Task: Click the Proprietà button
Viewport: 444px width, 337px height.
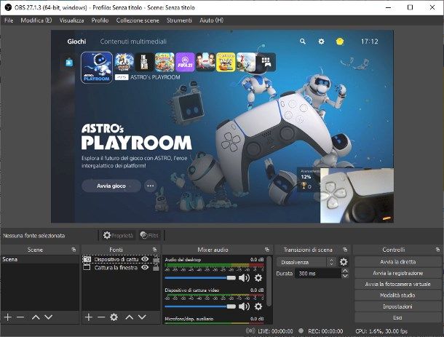Action: click(x=118, y=235)
